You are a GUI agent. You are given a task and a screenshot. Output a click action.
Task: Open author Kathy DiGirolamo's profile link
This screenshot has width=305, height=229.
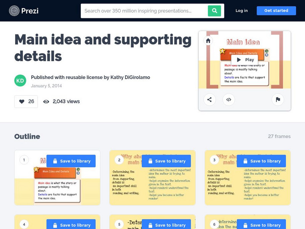tap(130, 77)
